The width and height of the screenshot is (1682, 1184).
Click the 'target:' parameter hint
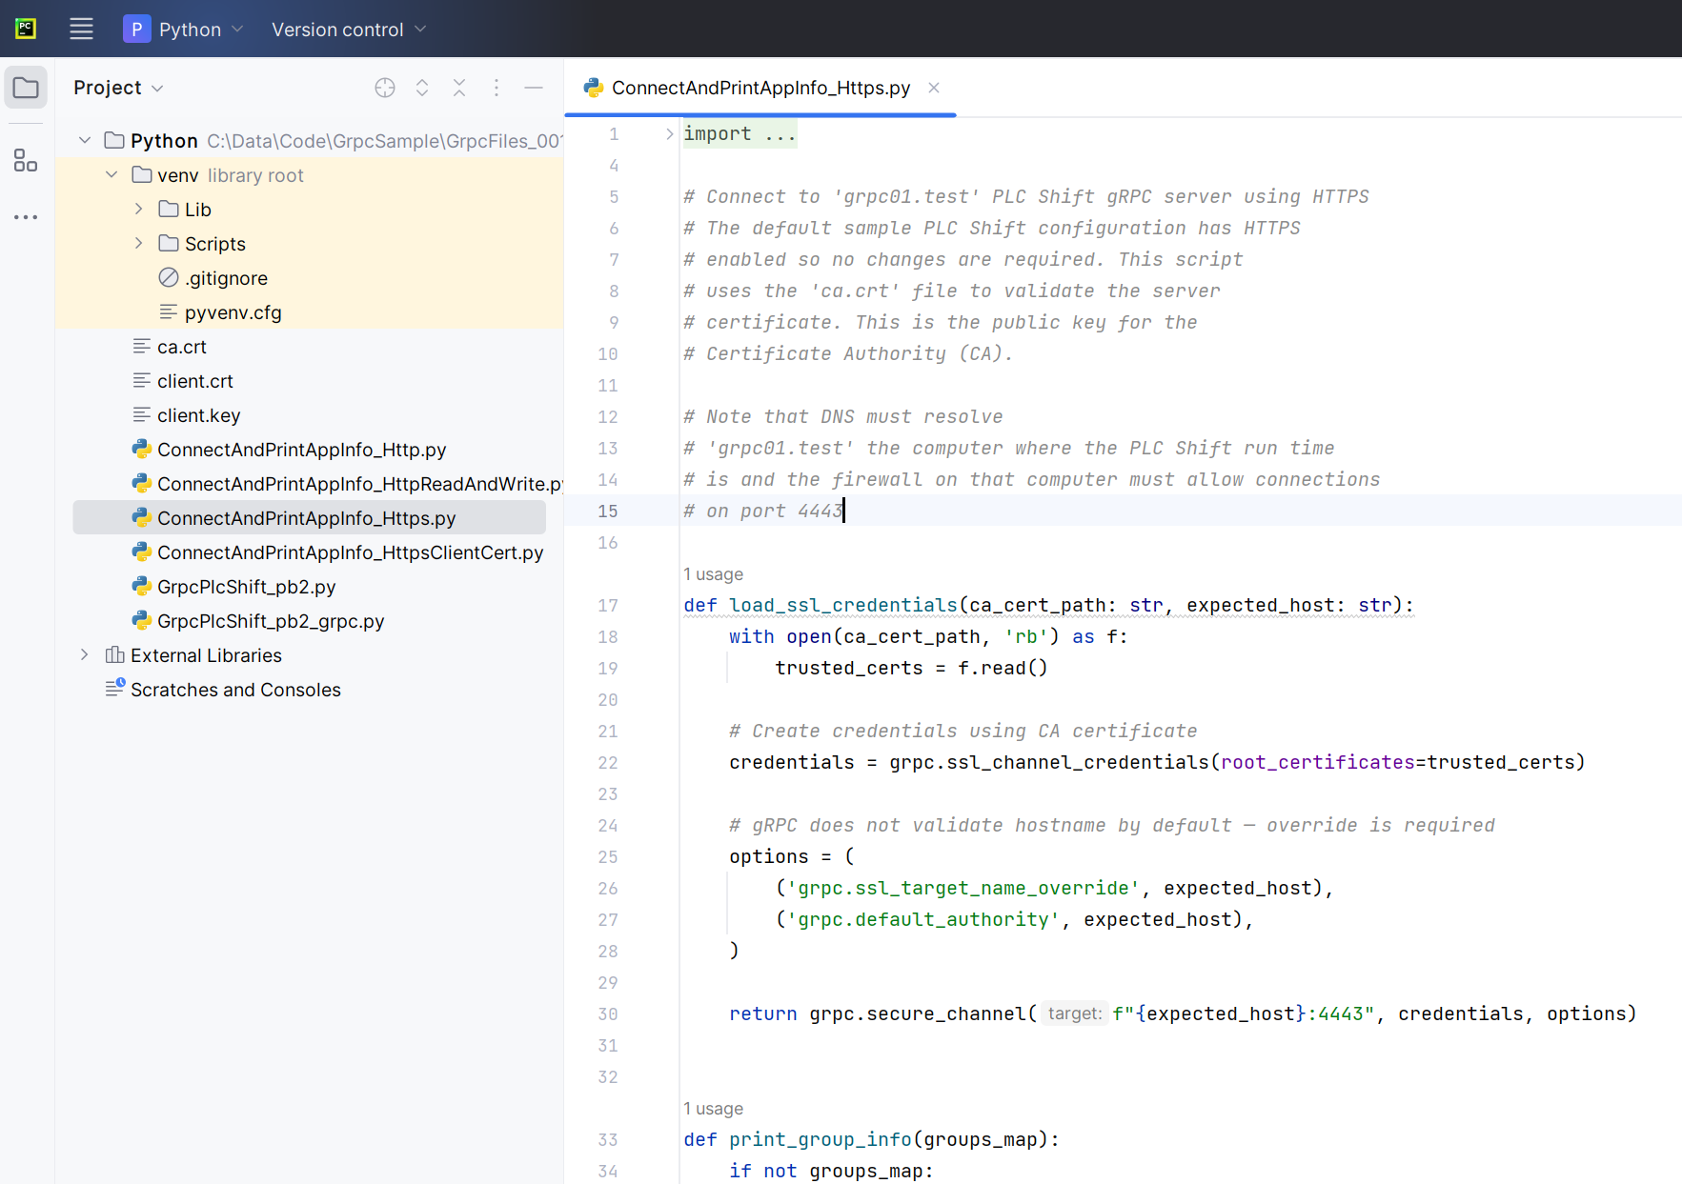[x=1074, y=1013]
